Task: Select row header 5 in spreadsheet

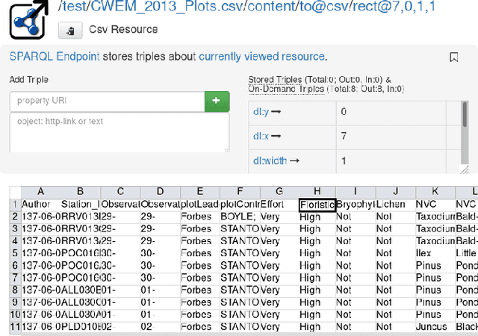Action: (14, 254)
